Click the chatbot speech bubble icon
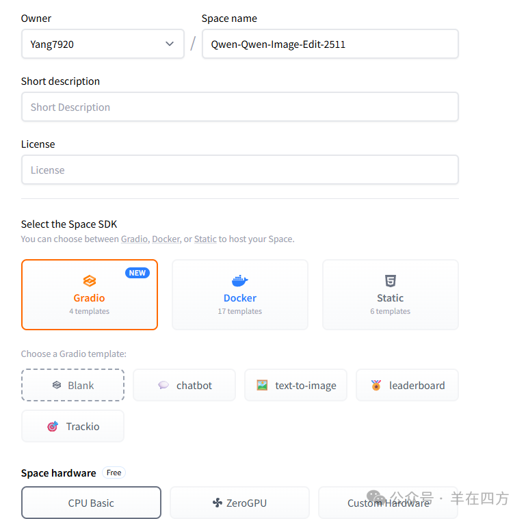The width and height of the screenshot is (526, 519). click(163, 385)
